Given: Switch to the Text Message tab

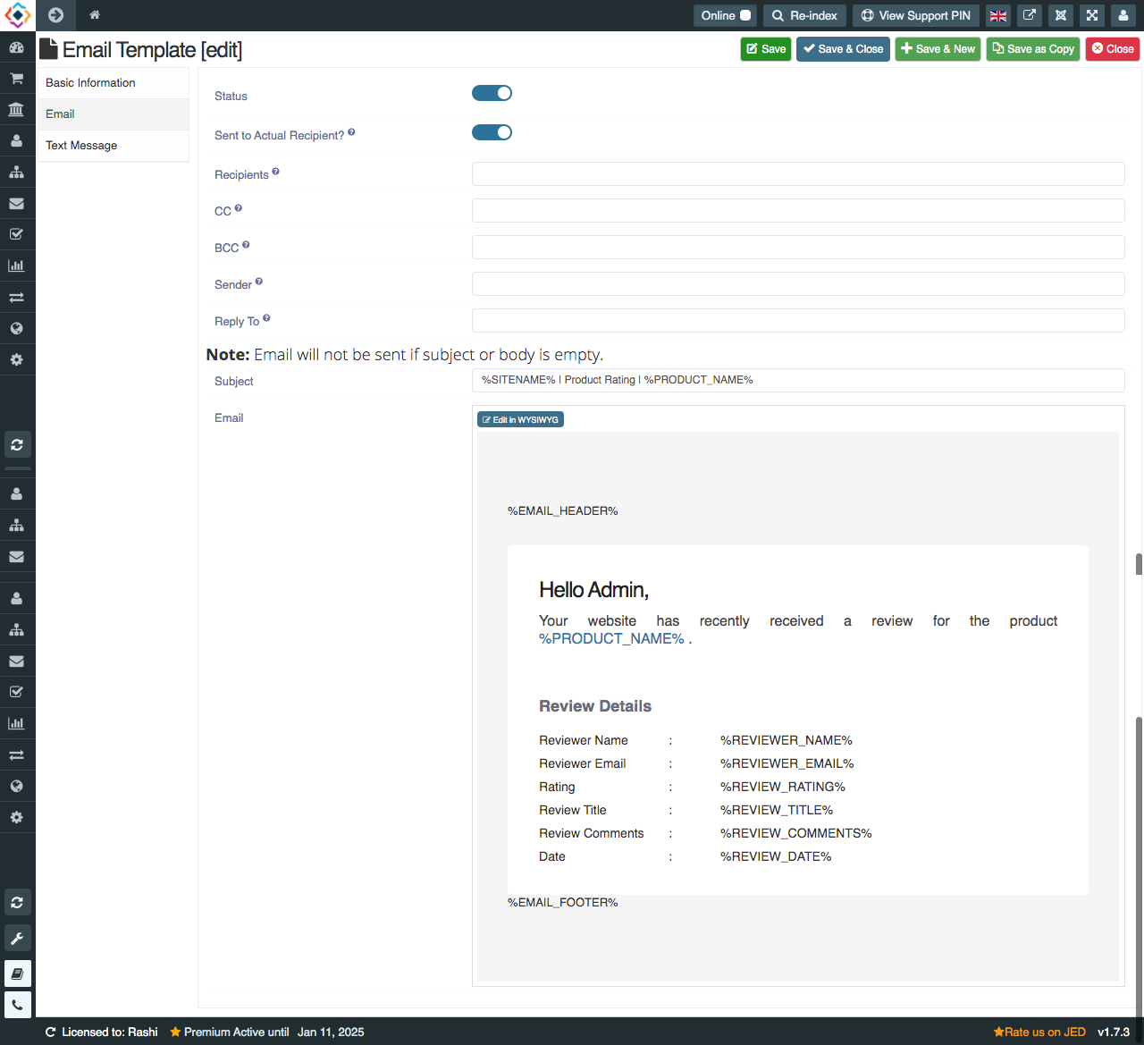Looking at the screenshot, I should tap(114, 146).
